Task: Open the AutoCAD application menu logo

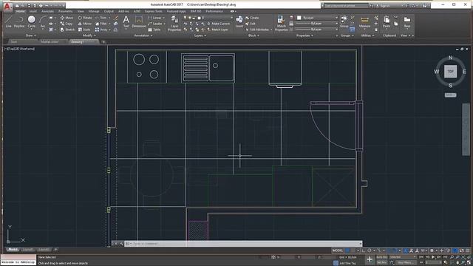Action: click(7, 7)
